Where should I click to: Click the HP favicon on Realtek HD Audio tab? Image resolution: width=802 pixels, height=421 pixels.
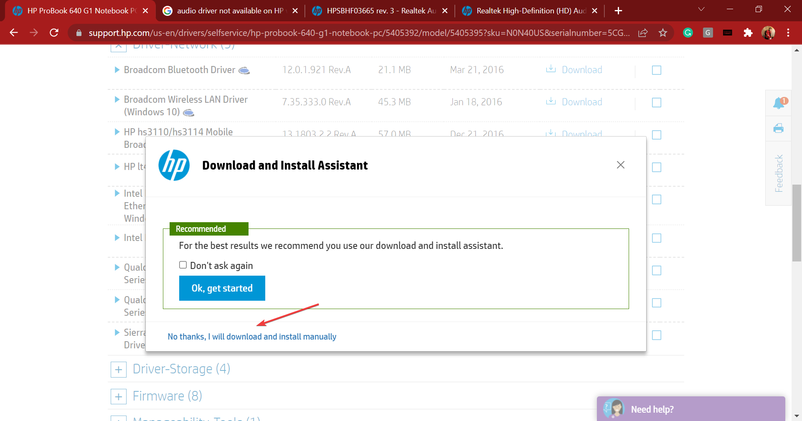(467, 11)
